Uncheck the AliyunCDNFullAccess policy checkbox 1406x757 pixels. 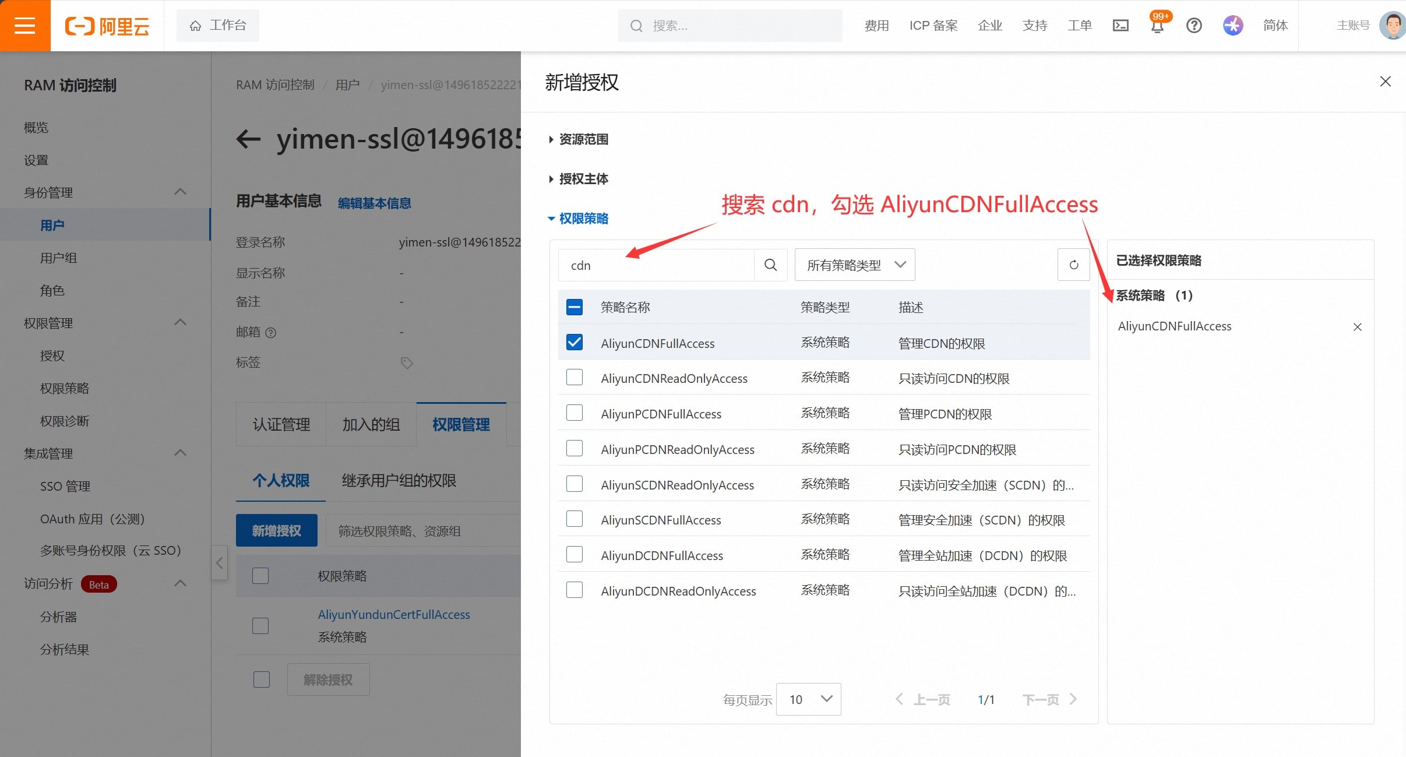[x=575, y=343]
